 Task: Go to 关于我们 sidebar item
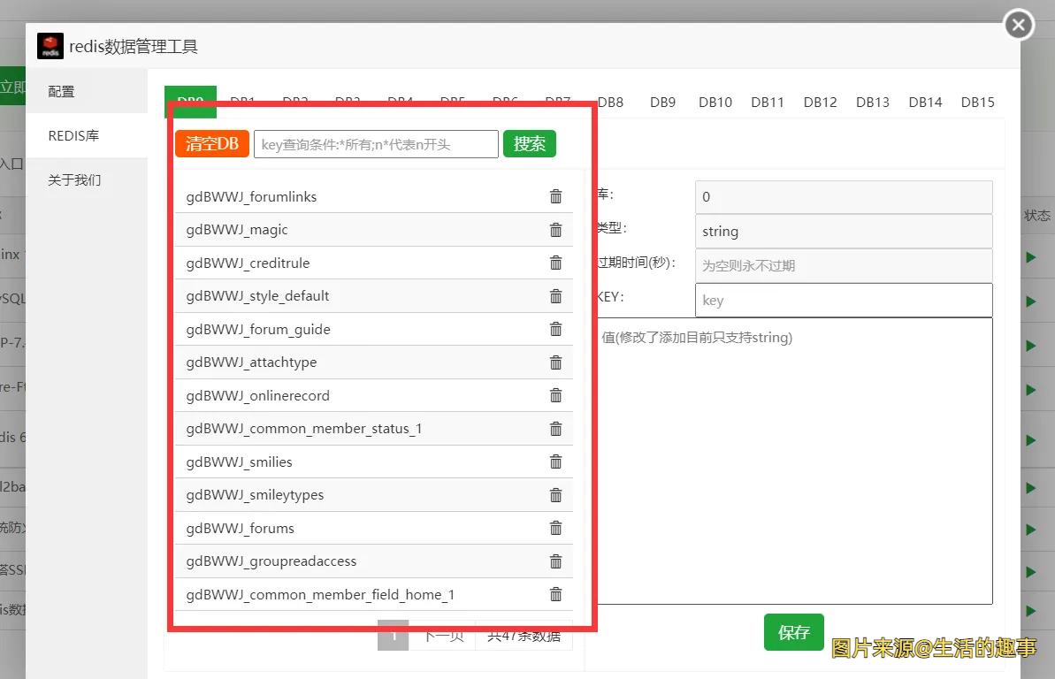click(74, 179)
